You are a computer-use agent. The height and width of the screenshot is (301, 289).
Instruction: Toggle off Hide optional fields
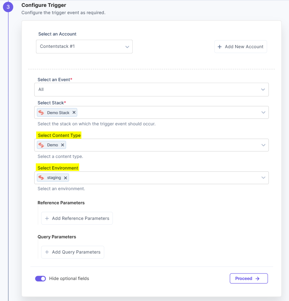[41, 278]
